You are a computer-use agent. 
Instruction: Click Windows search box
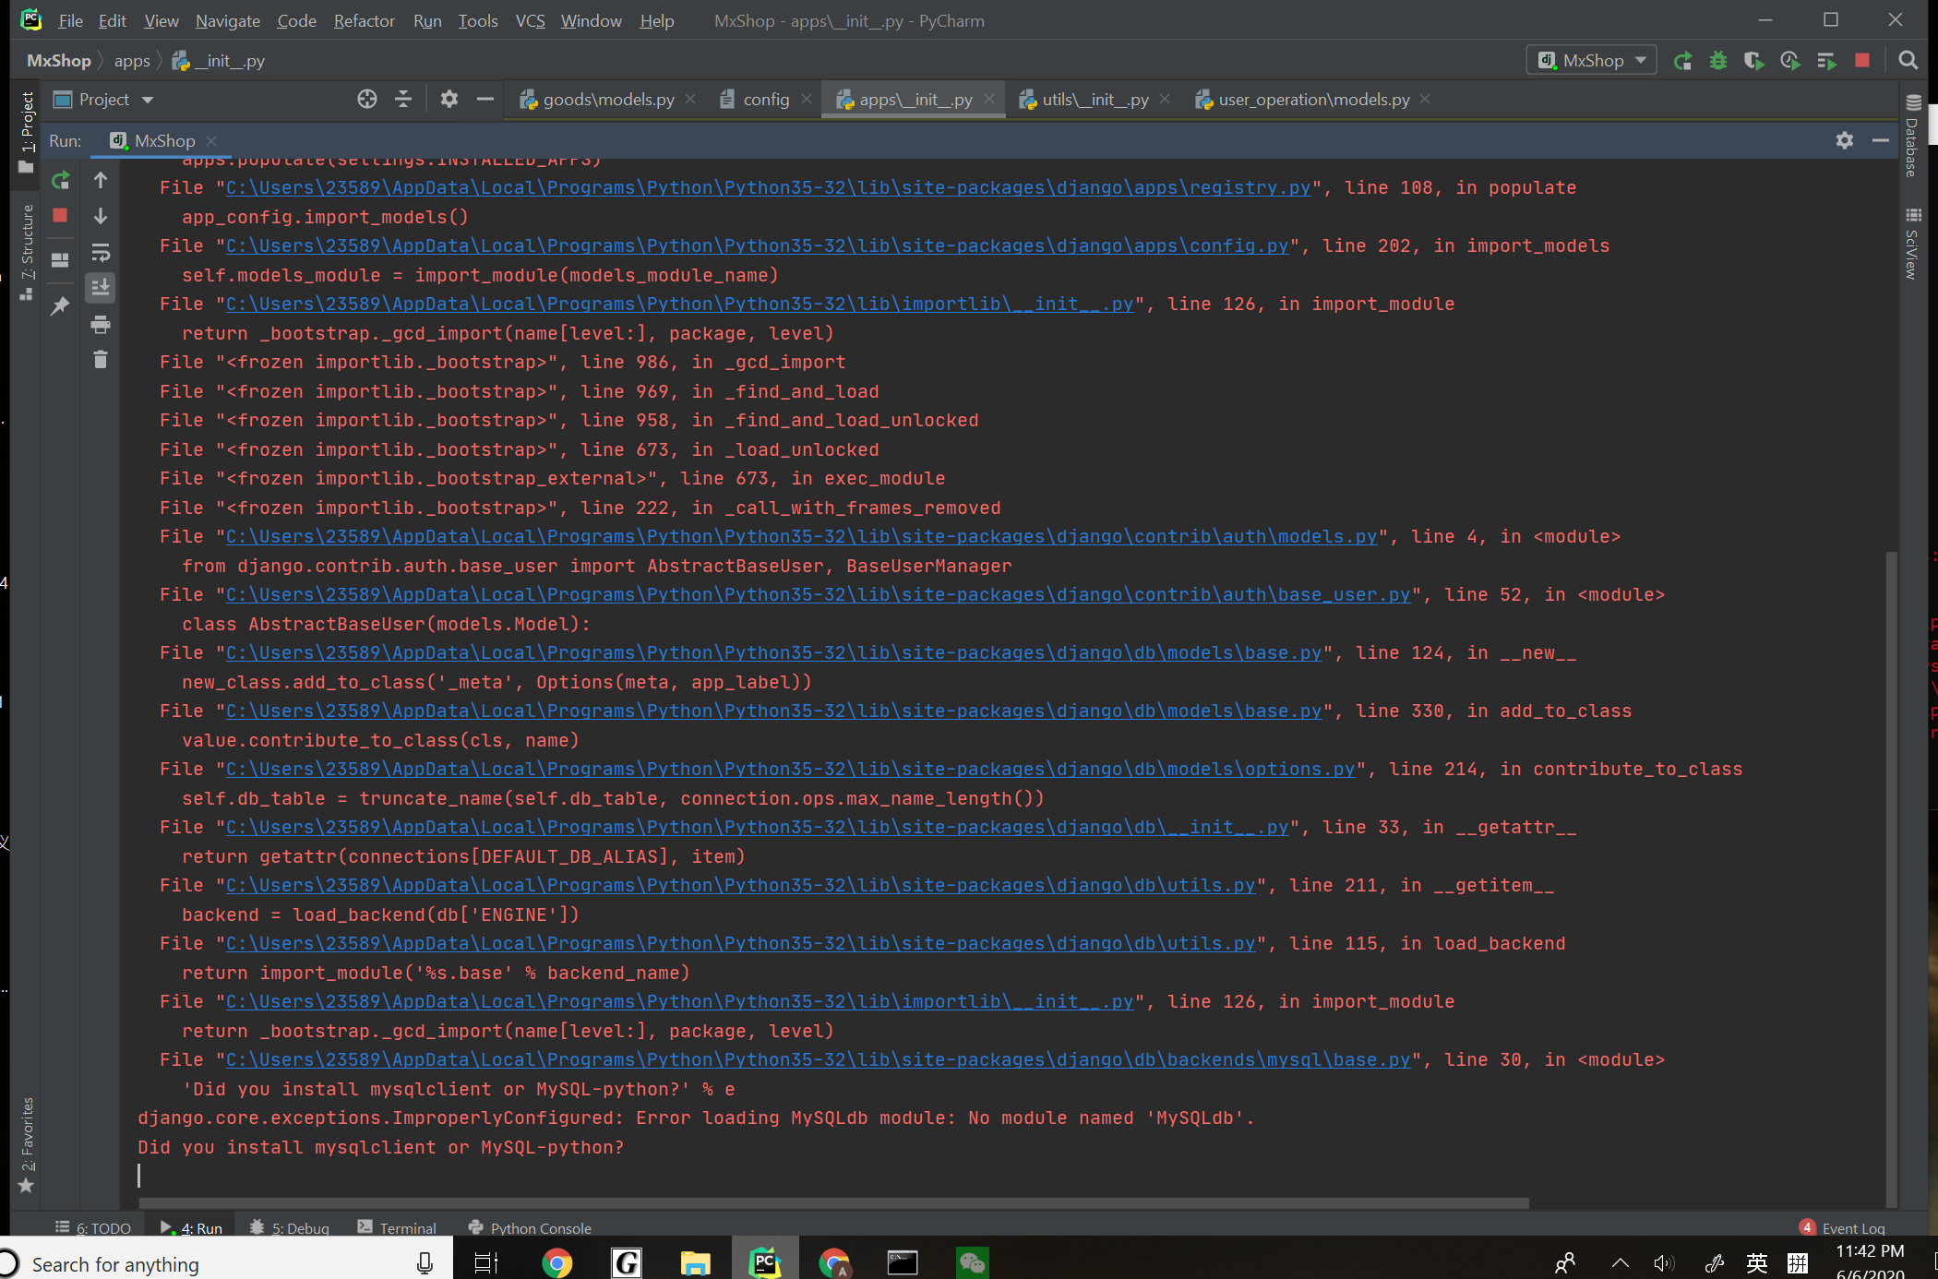tap(226, 1263)
